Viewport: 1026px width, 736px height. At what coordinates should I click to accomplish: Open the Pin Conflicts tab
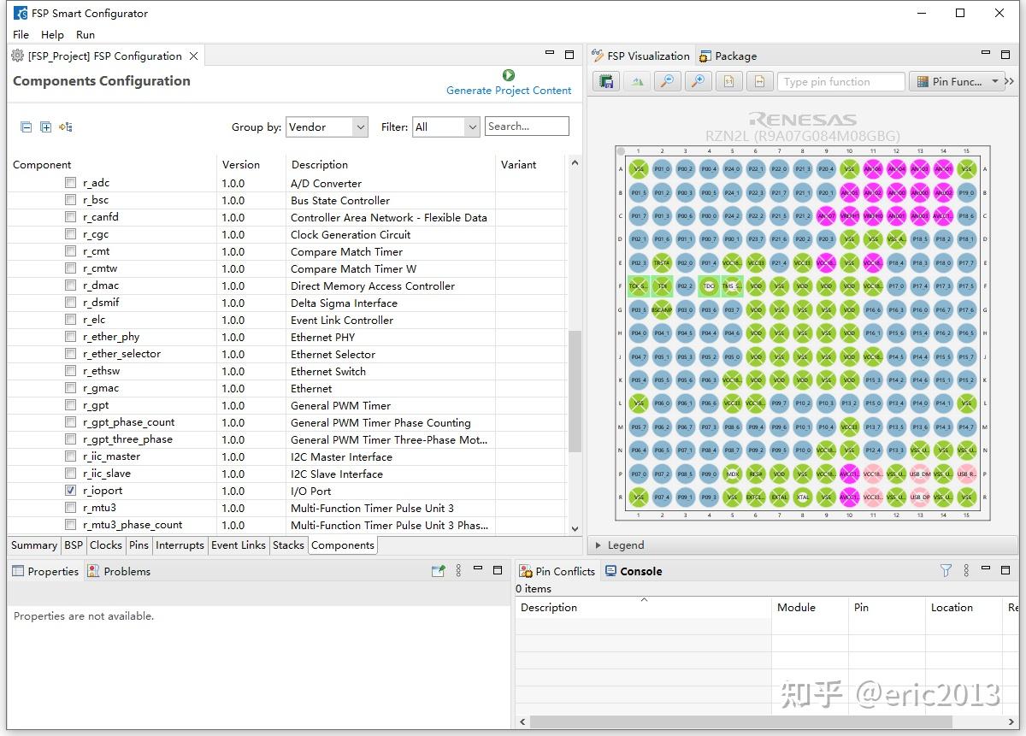557,571
